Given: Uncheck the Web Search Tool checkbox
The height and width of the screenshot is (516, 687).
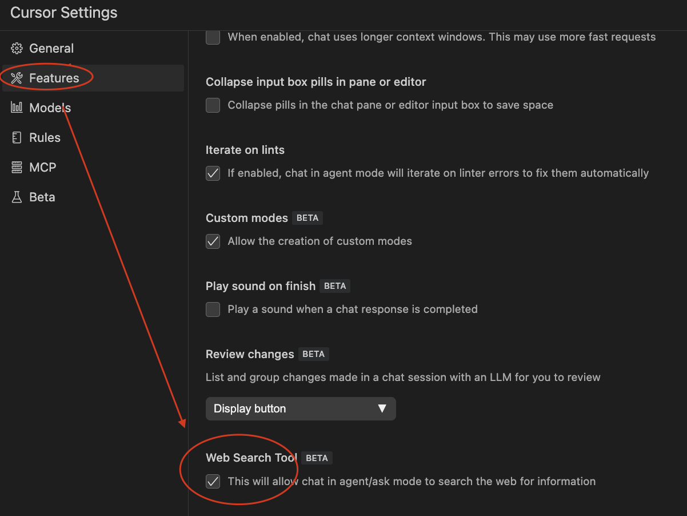Looking at the screenshot, I should tap(213, 482).
